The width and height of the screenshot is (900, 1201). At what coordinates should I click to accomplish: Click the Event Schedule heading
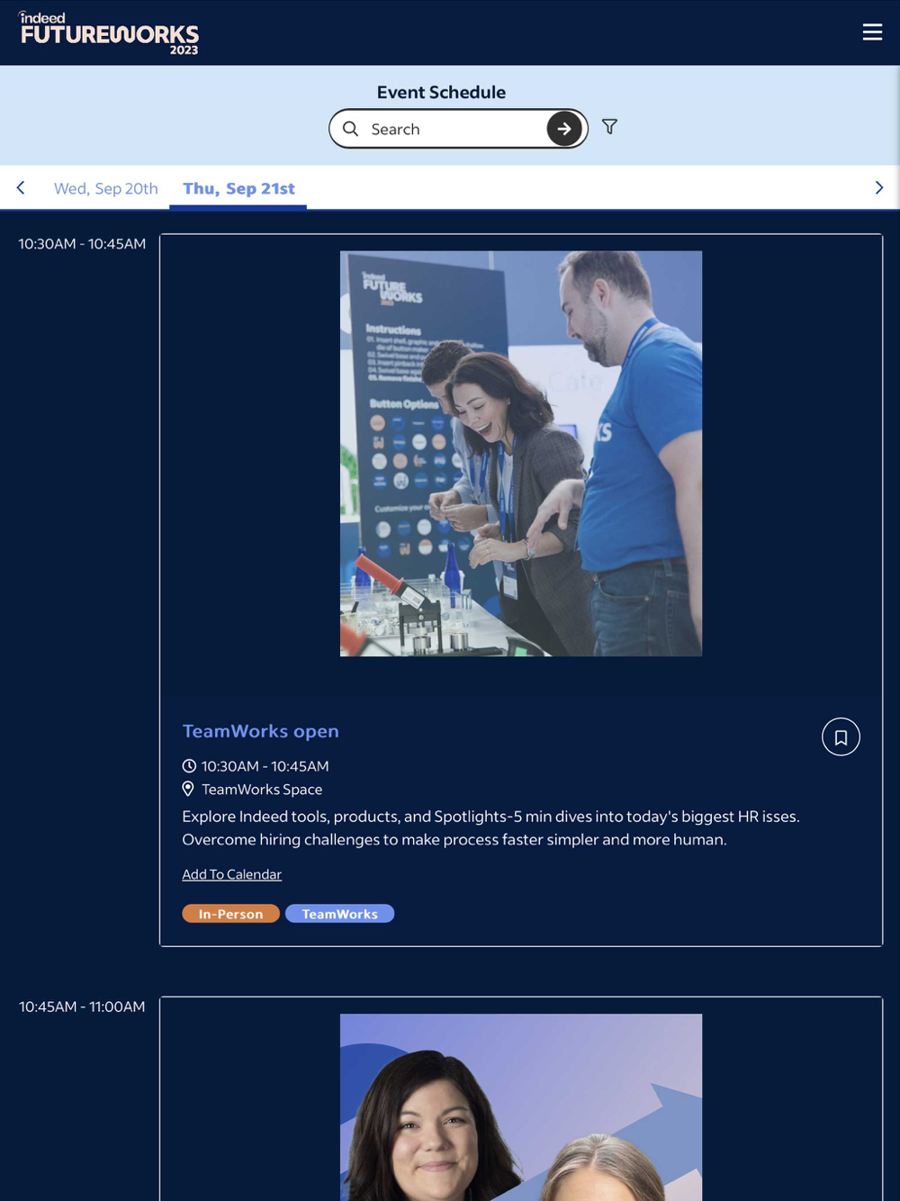(x=441, y=92)
